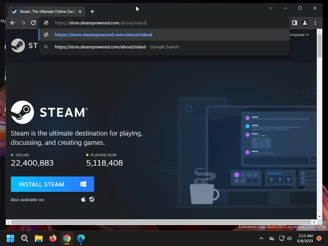Click the horizontal scrollbar thumb
This screenshot has width=328, height=246.
[161, 222]
